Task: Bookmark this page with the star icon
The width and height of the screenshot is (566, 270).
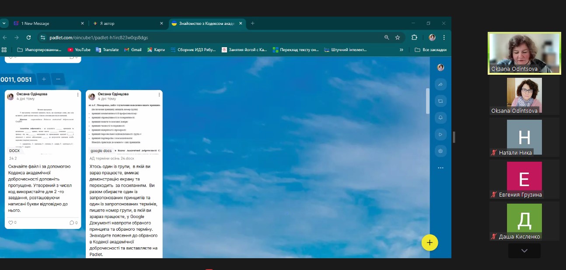Action: pos(398,38)
